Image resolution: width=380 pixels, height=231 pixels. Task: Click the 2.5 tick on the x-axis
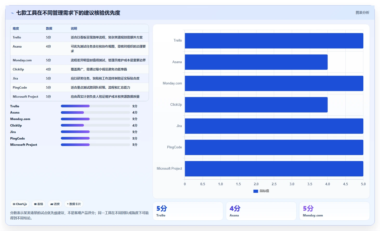[274, 184]
